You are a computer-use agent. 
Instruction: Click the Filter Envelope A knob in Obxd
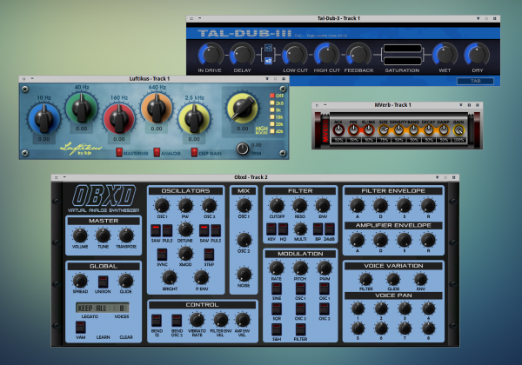point(358,205)
